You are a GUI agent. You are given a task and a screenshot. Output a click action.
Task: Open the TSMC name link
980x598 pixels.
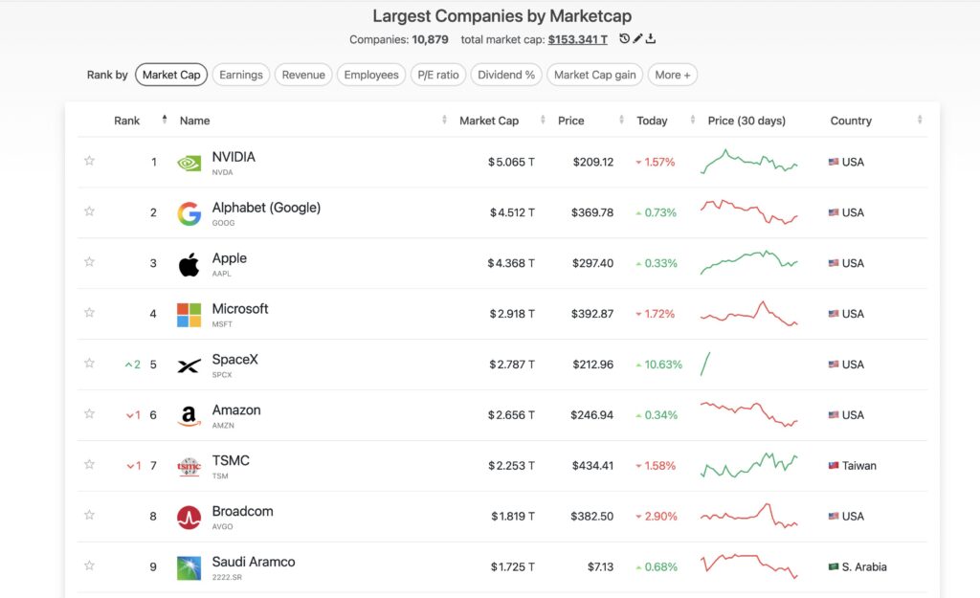231,460
